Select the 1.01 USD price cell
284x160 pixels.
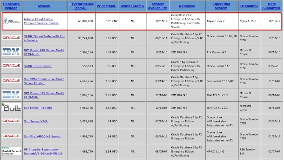[111, 38]
